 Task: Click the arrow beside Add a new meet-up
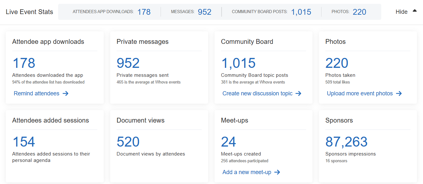[x=277, y=172]
